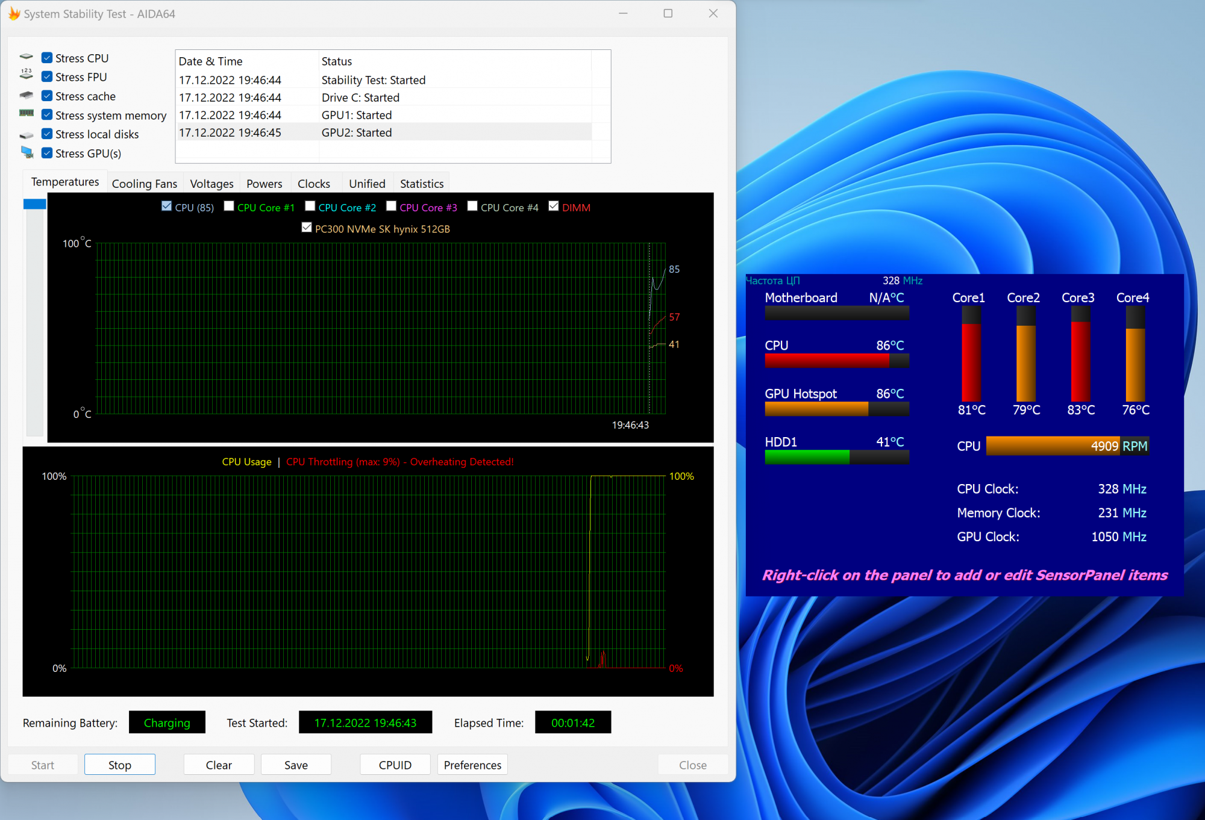
Task: Select the GPU2: Started log row
Action: pos(356,132)
